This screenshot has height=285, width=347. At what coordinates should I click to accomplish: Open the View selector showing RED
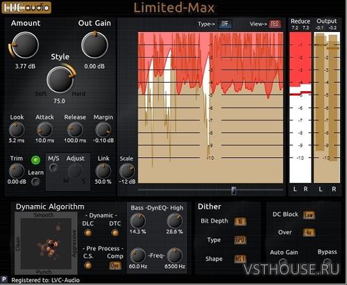pos(274,24)
